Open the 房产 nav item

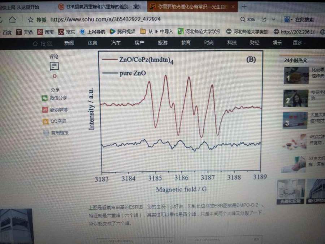click(x=139, y=43)
